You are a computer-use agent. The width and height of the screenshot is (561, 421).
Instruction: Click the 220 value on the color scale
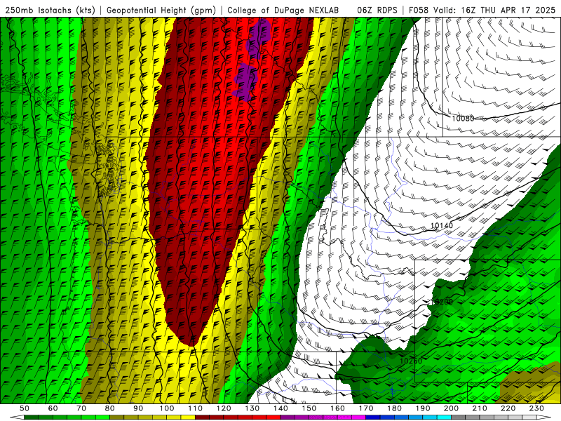point(508,408)
